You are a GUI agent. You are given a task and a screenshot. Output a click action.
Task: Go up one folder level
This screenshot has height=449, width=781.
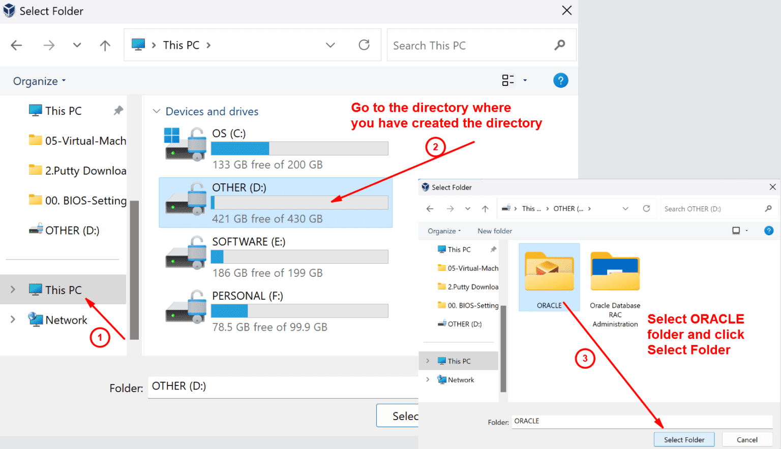point(105,45)
